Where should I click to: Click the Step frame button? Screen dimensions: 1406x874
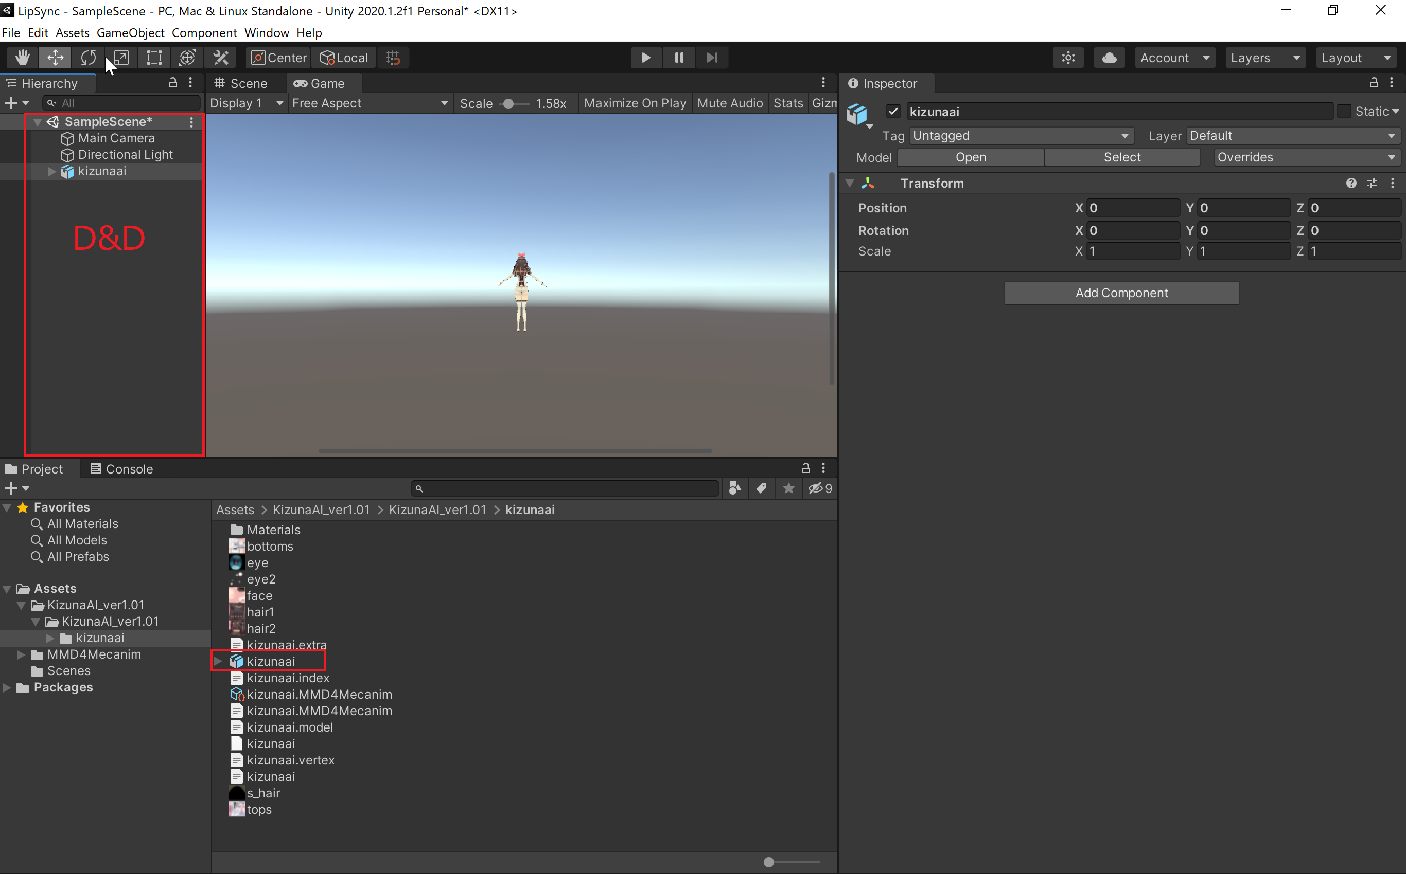click(712, 57)
